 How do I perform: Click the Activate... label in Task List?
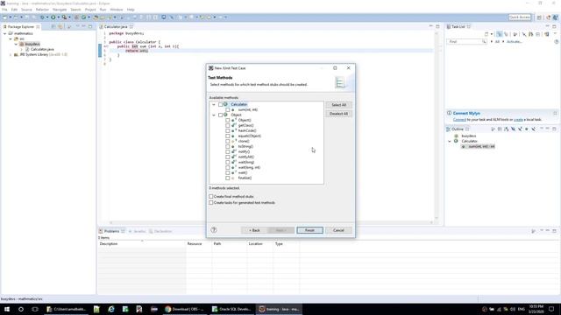click(x=515, y=42)
